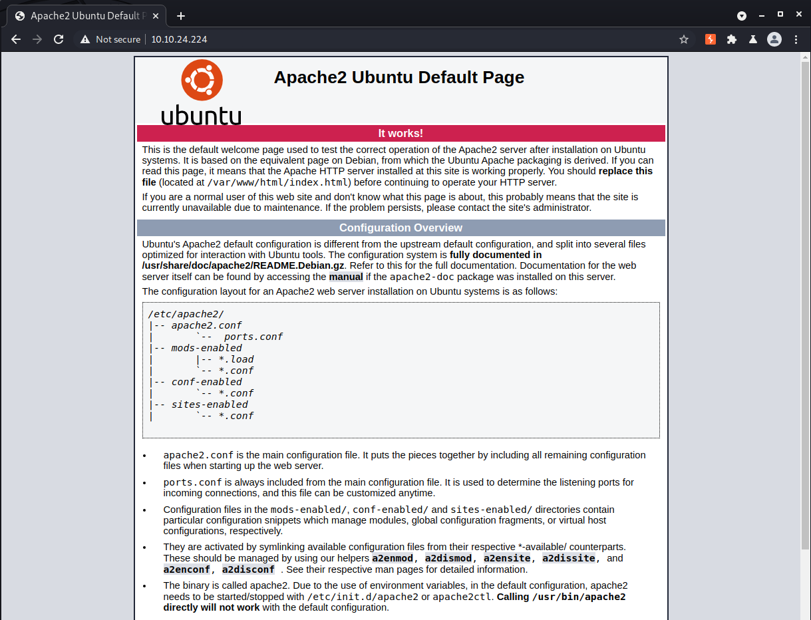Open the manual link
Viewport: 811px width, 620px height.
346,277
